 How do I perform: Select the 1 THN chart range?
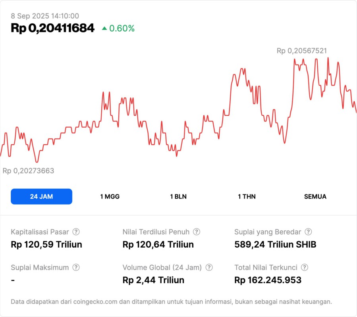[x=247, y=197]
